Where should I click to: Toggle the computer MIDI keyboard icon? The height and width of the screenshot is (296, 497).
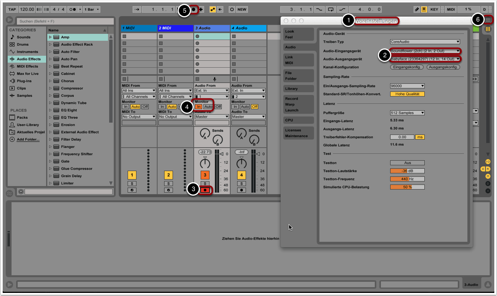coord(424,9)
